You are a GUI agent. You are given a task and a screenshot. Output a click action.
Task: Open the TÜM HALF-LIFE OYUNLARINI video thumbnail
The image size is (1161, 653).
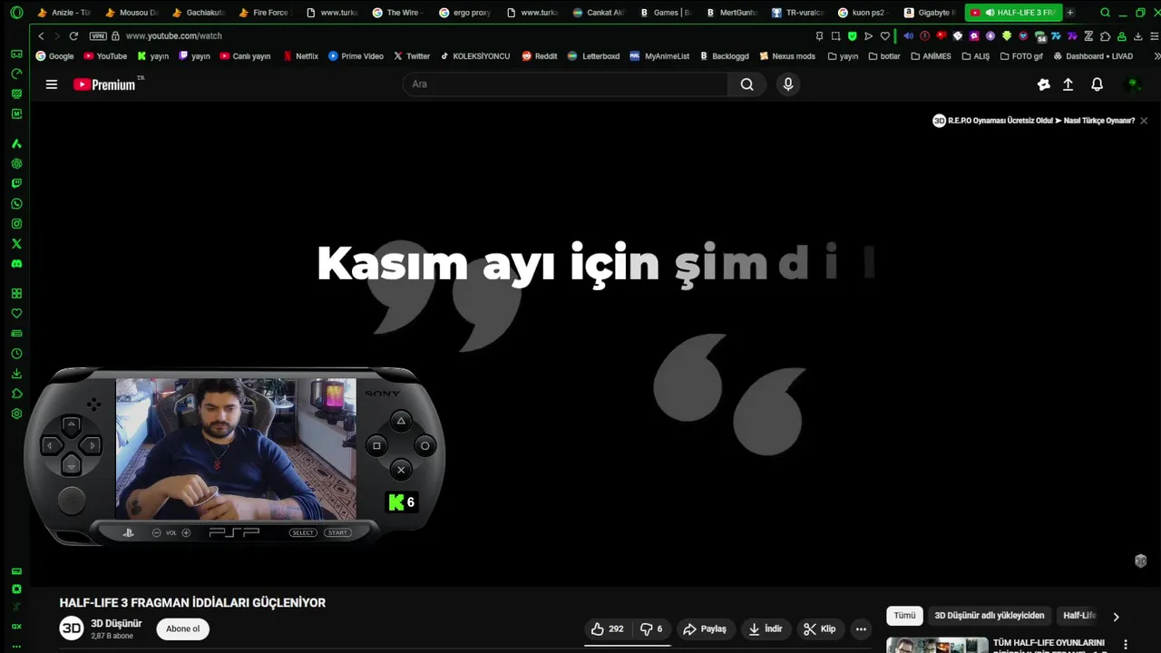tap(937, 645)
